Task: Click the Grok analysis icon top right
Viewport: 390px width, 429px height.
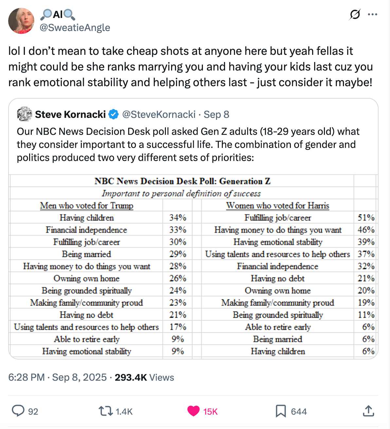Action: coord(355,14)
